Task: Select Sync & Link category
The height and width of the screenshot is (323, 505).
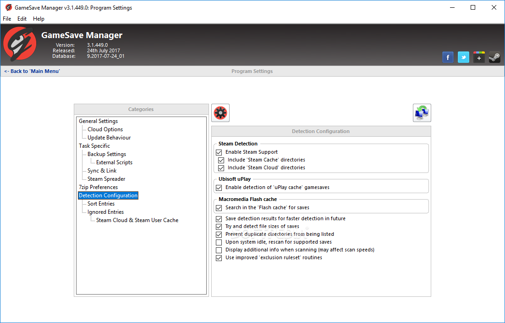Action: (102, 171)
